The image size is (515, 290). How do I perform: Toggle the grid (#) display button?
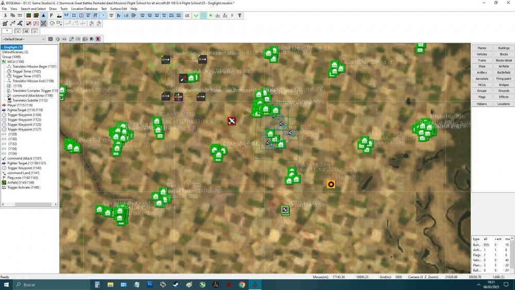74,16
